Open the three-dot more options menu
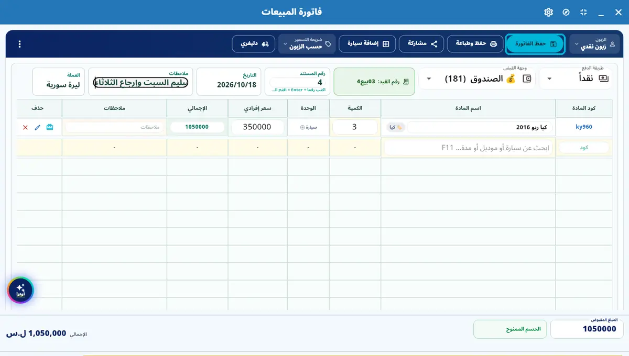This screenshot has width=629, height=356. pyautogui.click(x=20, y=44)
